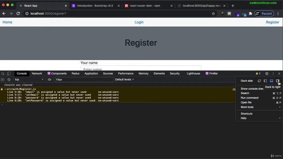Expand the More tools submenu

click(x=259, y=107)
